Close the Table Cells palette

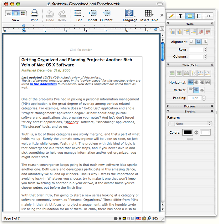pos(212,65)
